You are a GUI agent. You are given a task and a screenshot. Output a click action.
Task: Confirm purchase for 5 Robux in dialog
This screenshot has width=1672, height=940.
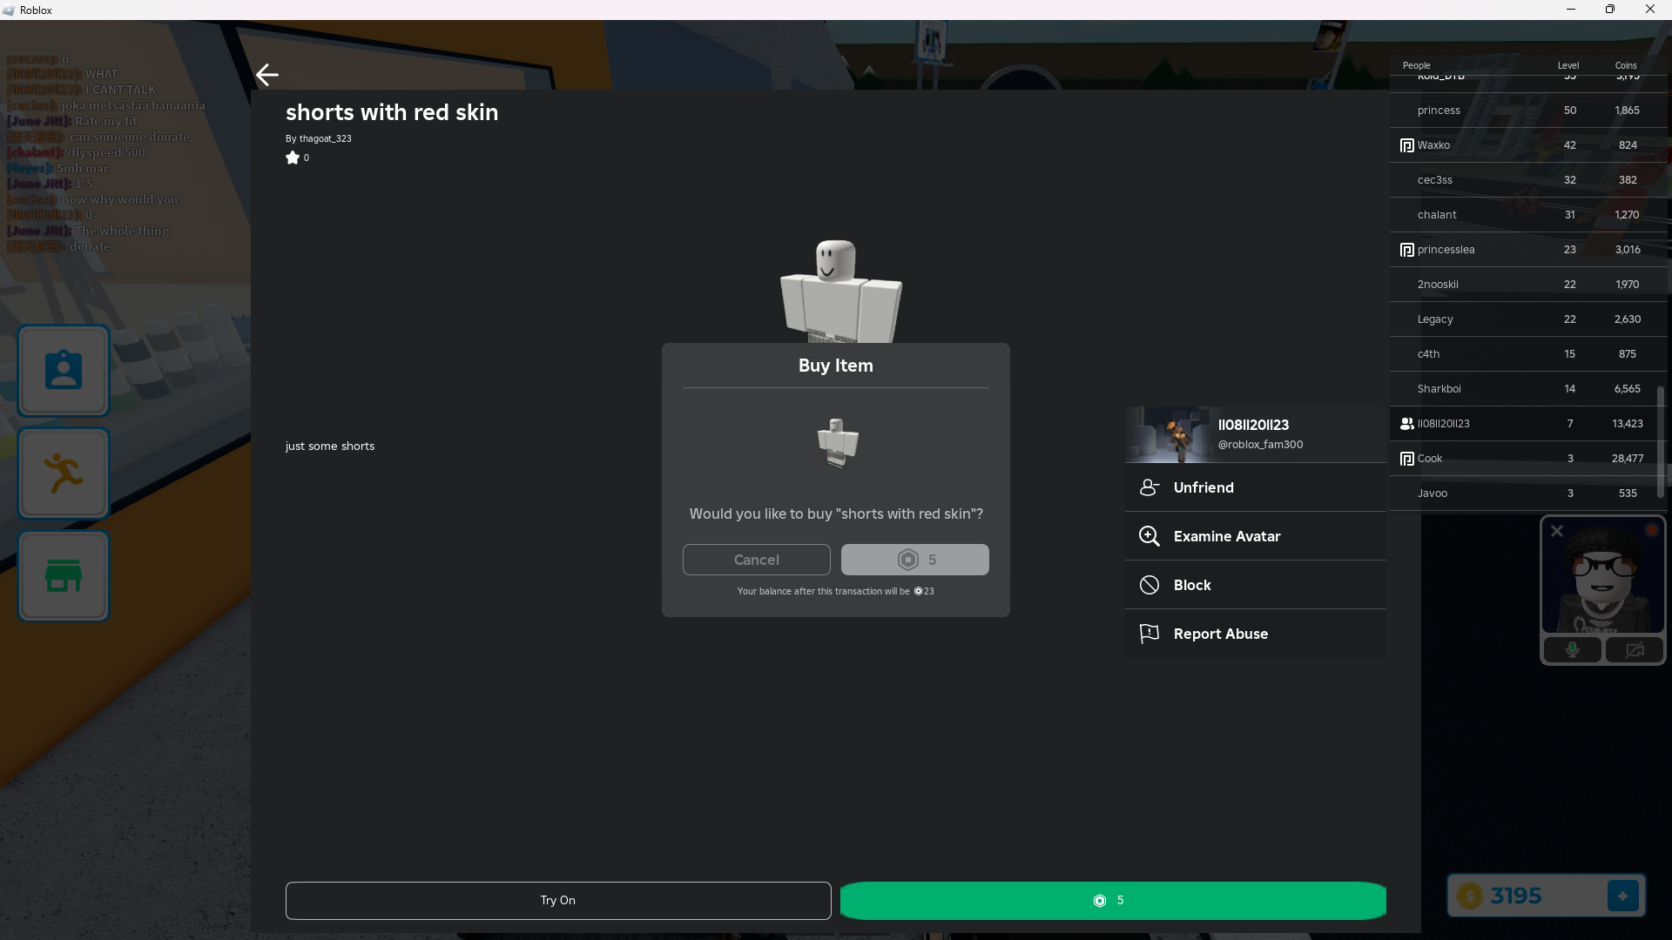[x=915, y=560]
